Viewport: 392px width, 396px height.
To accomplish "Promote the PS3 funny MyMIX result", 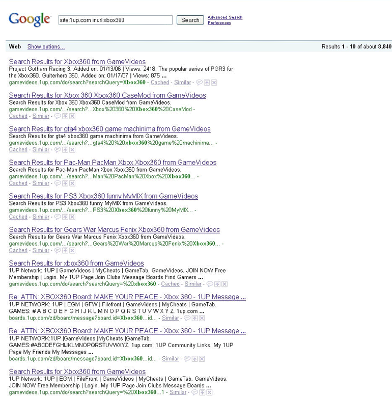I will pyautogui.click(x=65, y=217).
